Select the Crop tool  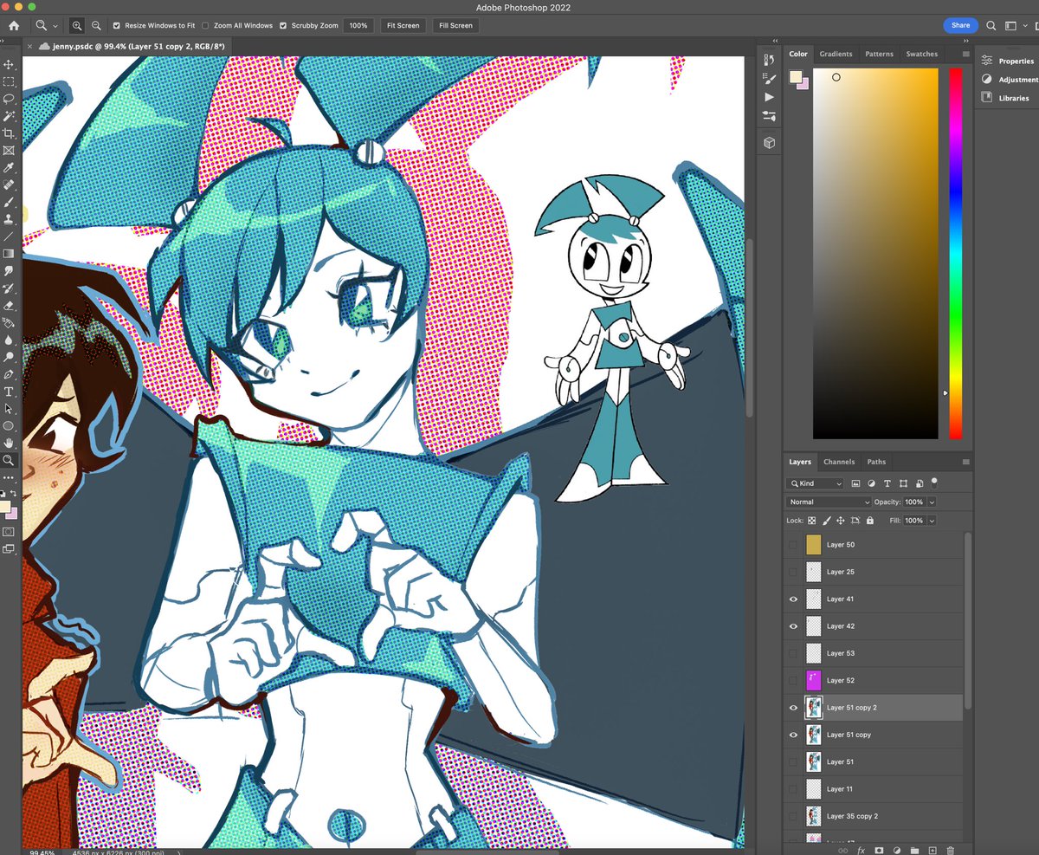click(x=9, y=133)
